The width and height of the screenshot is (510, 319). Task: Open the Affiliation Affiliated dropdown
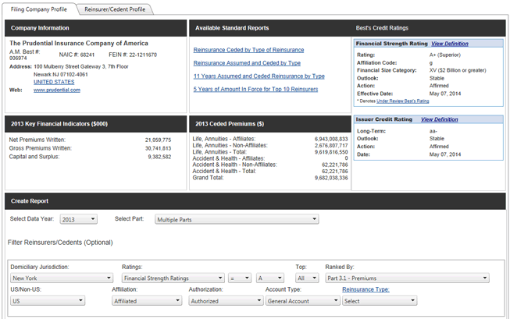tap(147, 301)
